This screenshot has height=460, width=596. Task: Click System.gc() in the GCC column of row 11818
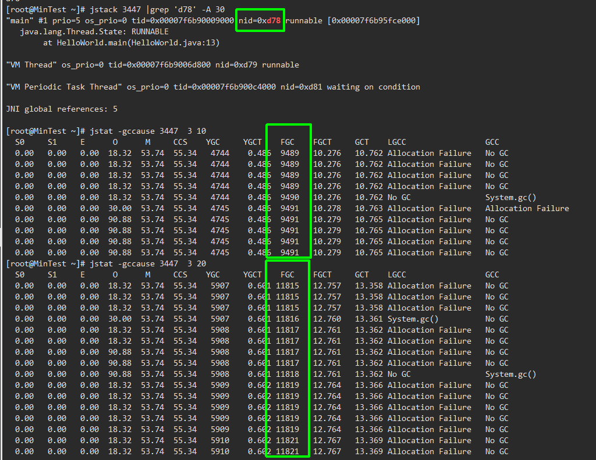pos(510,374)
